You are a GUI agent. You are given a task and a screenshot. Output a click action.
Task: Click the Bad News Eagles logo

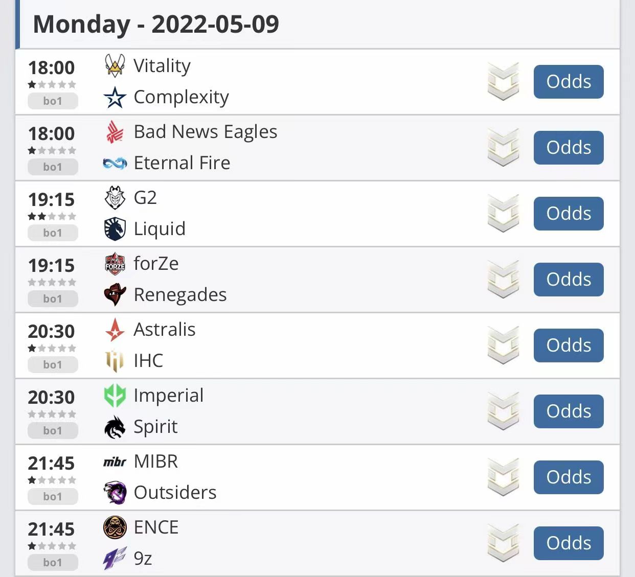tap(115, 132)
